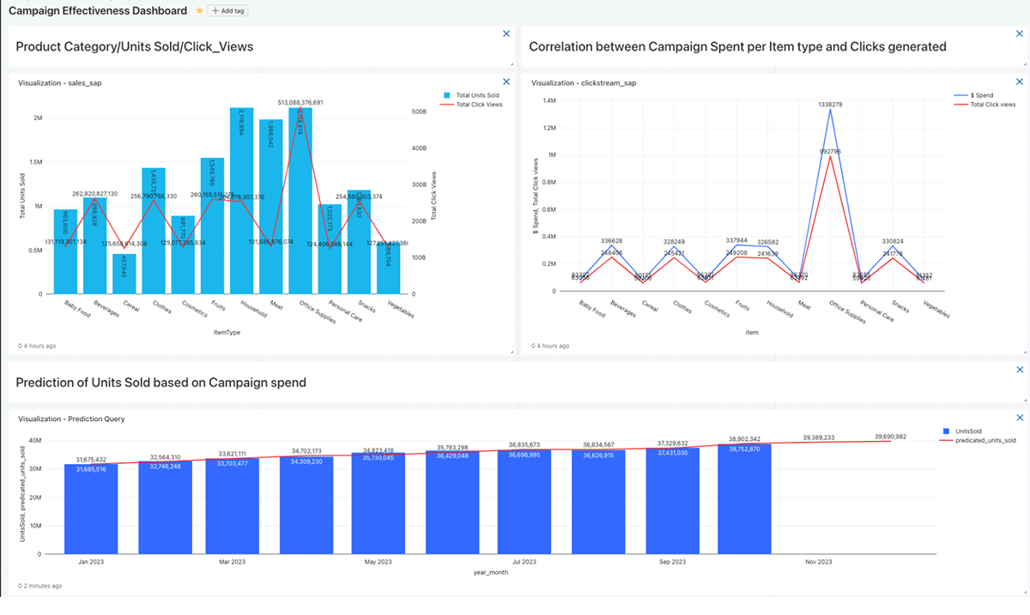Viewport: 1030px width, 615px height.
Task: Click the UnitsSold blue legend swatch
Action: click(x=946, y=431)
